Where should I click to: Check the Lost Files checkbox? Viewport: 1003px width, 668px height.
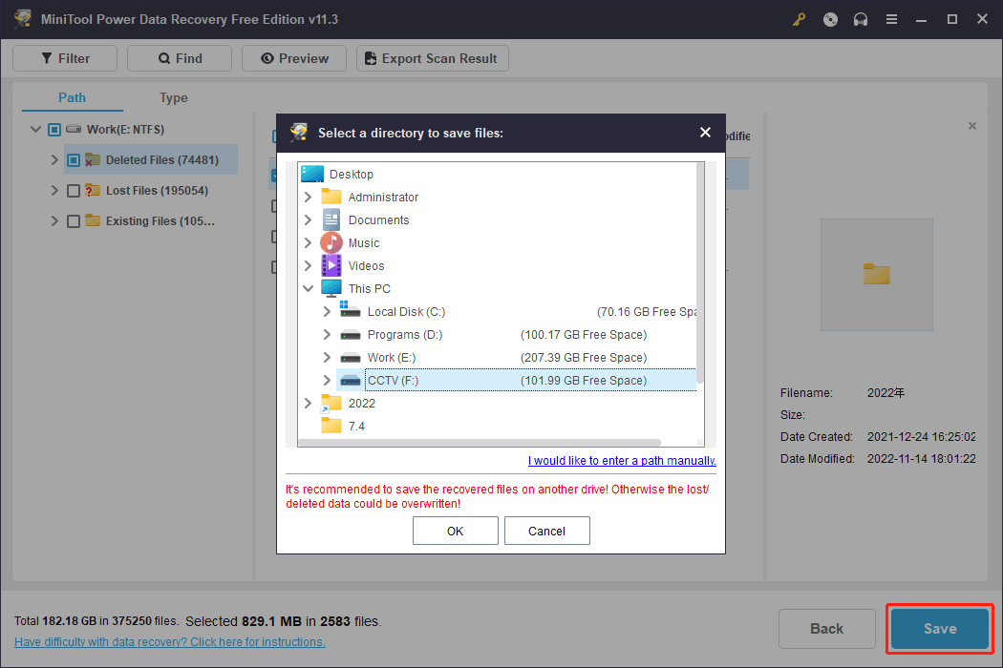[x=74, y=191]
